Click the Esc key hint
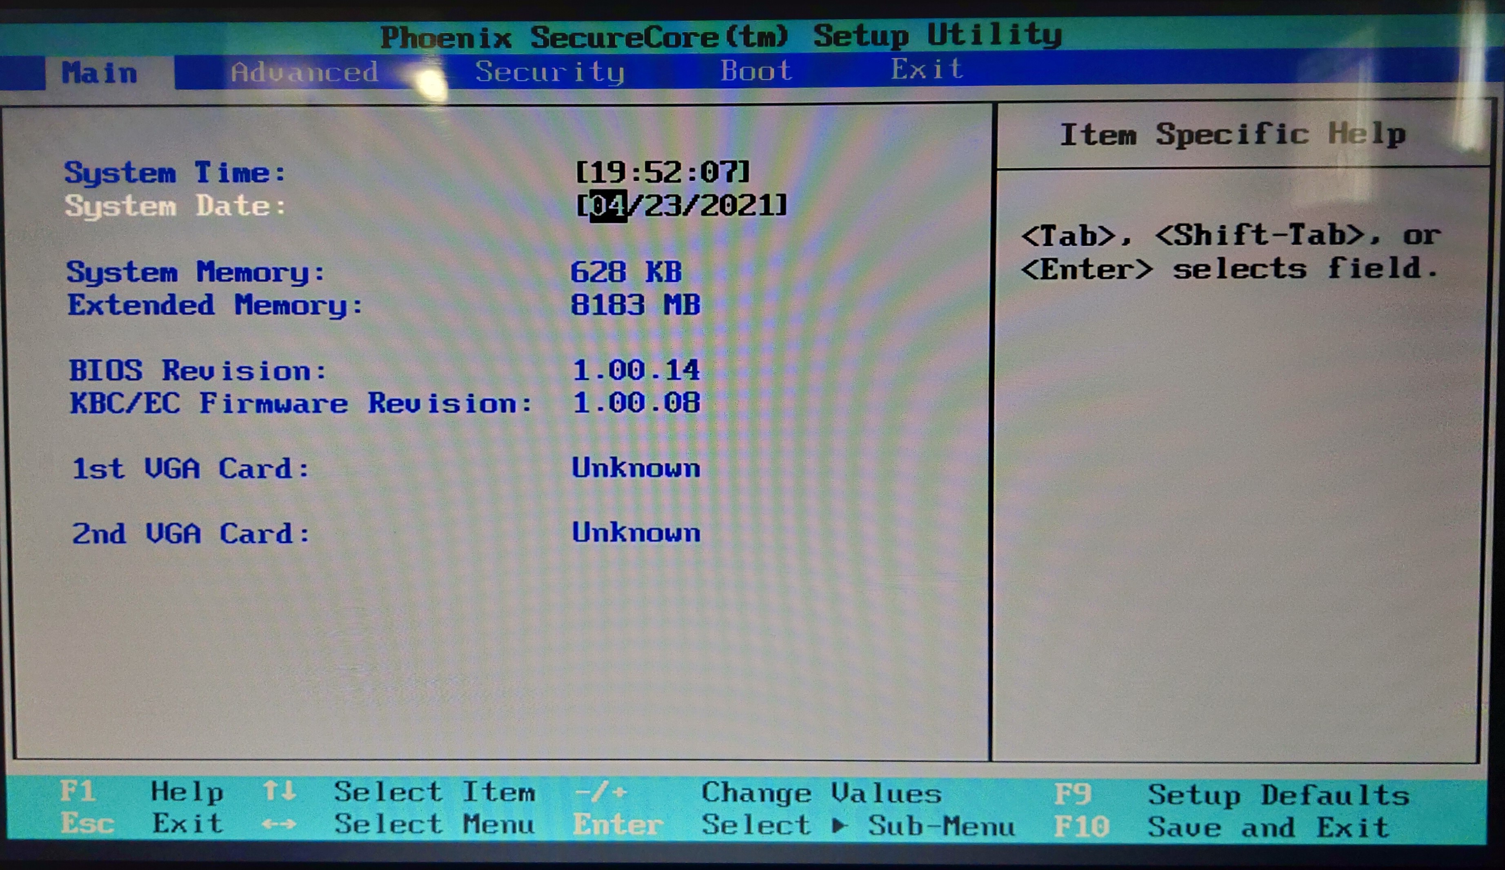 87,824
